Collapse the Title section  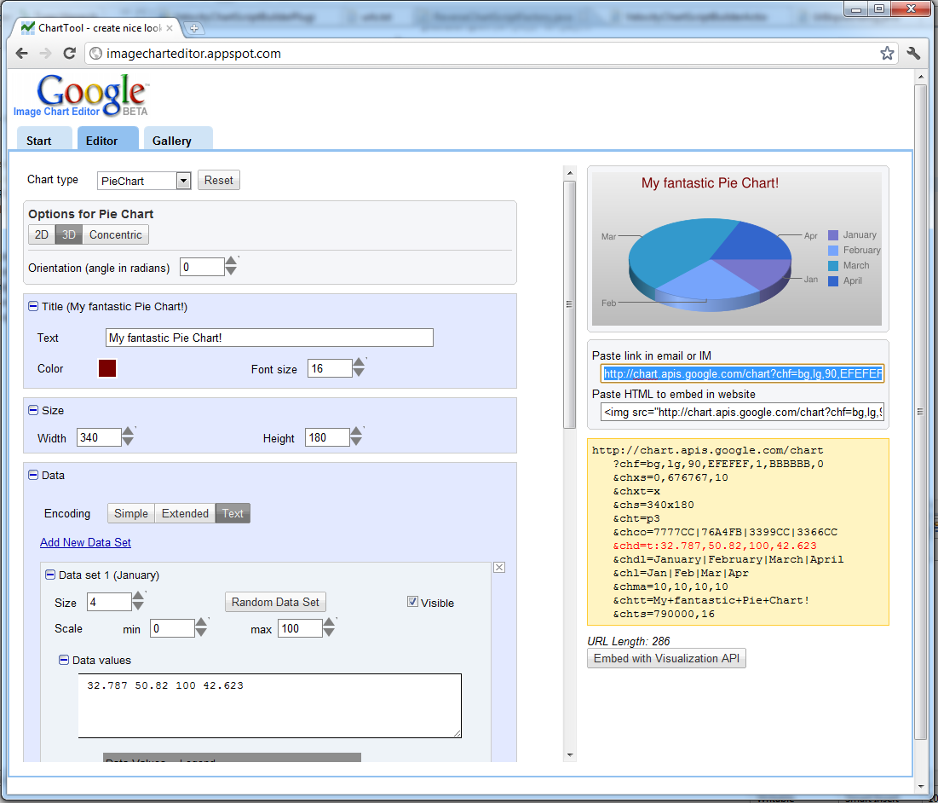pos(33,306)
